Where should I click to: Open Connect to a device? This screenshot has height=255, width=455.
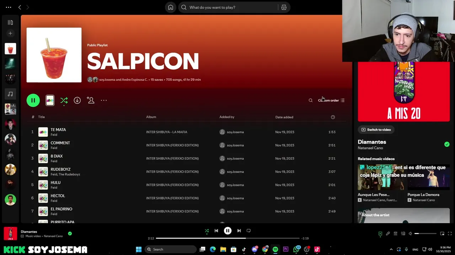(403, 234)
